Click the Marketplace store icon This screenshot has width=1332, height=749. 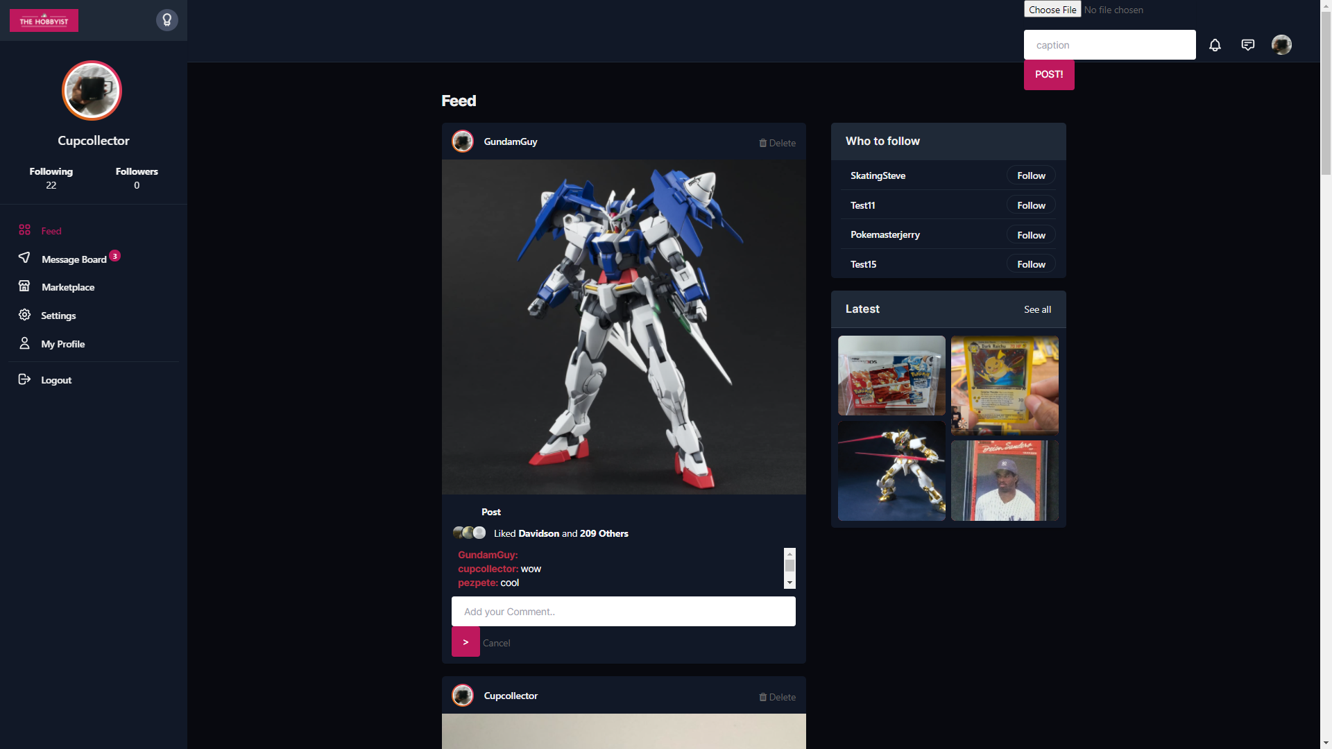tap(24, 286)
